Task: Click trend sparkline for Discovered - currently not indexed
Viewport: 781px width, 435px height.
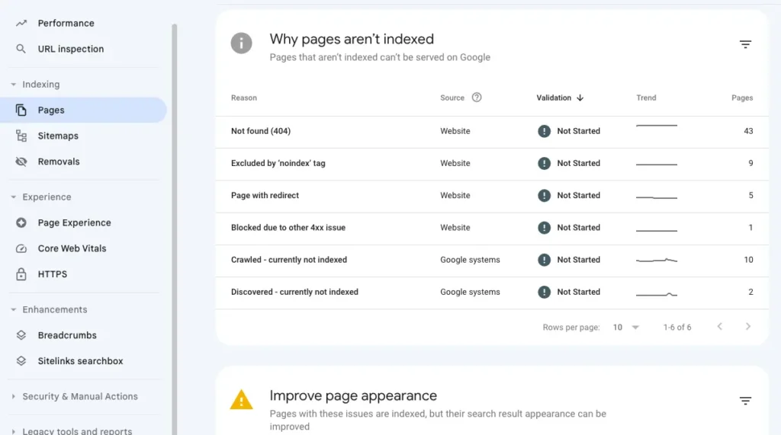Action: coord(657,293)
